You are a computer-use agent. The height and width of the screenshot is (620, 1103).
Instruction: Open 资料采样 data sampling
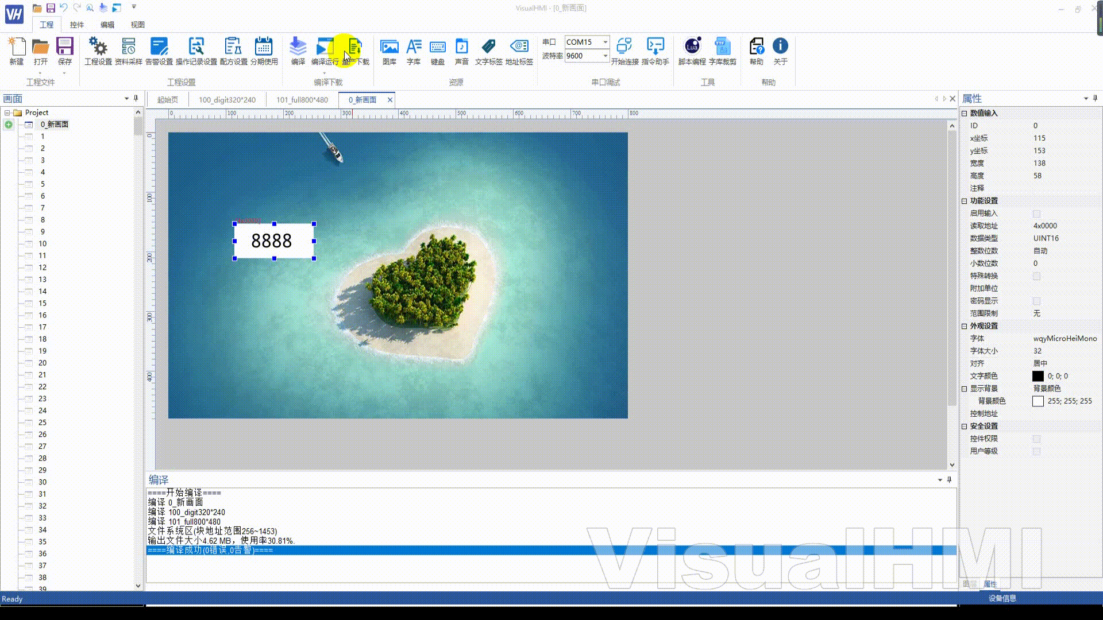tap(129, 51)
